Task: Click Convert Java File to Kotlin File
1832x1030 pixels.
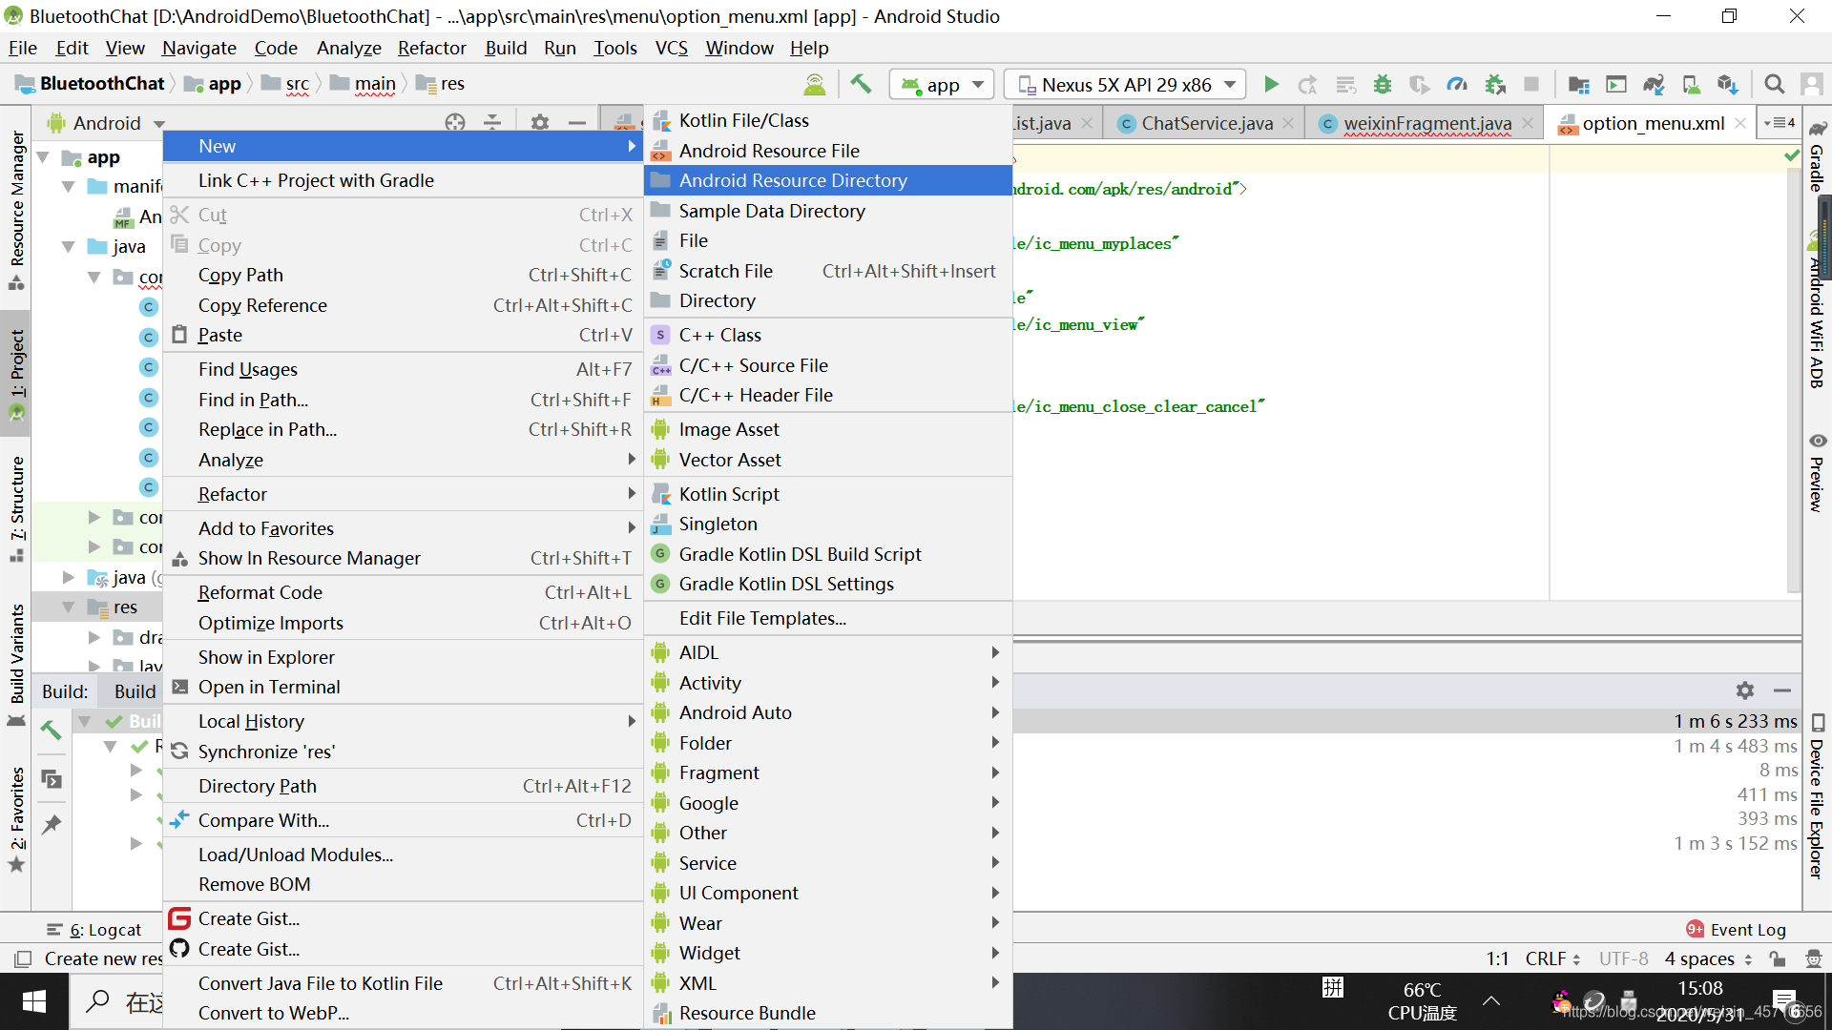Action: pyautogui.click(x=319, y=982)
